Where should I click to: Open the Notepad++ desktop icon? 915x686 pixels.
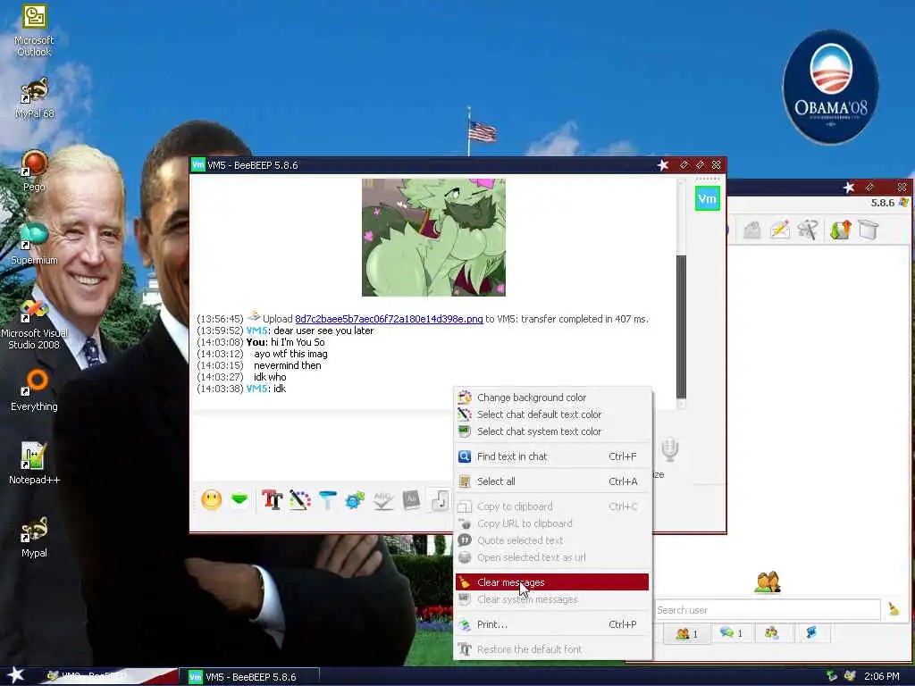pyautogui.click(x=34, y=464)
